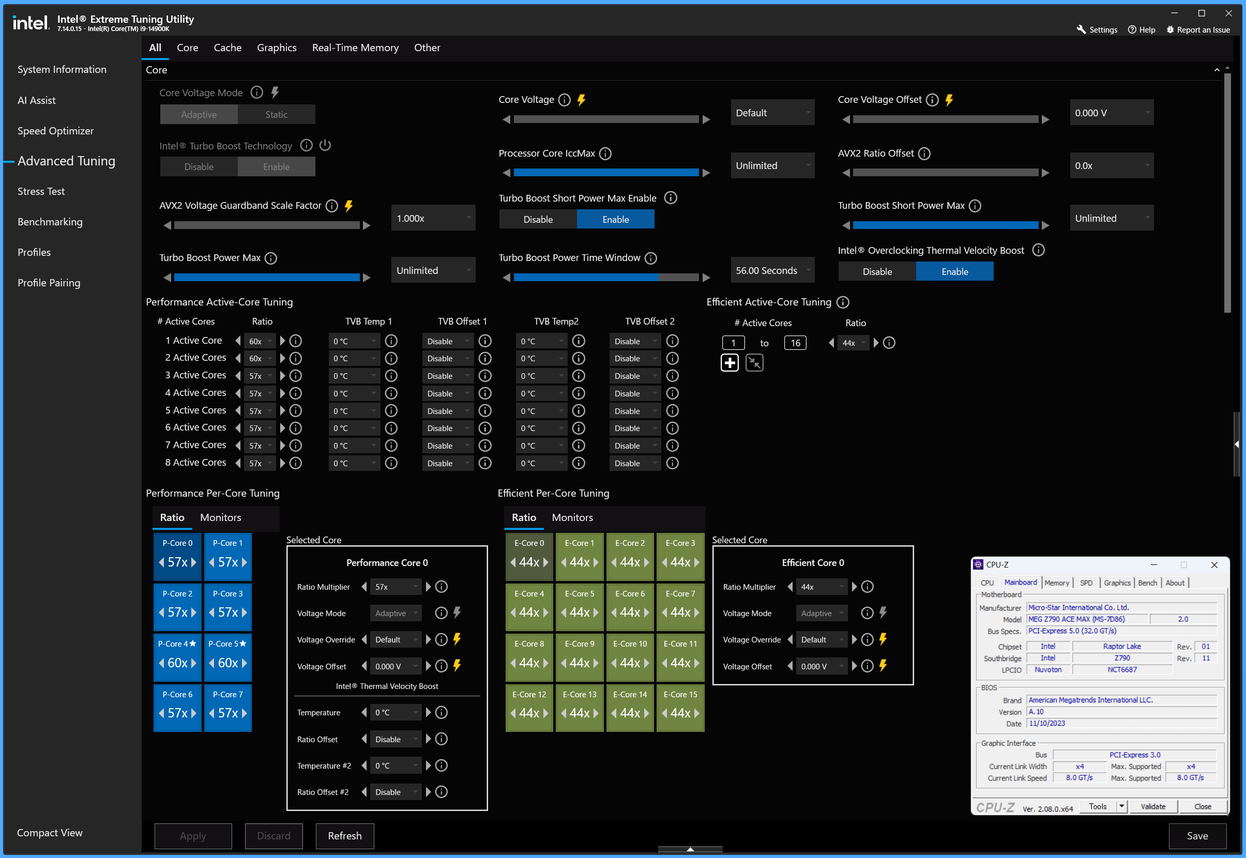Collapse the Core section with top chevron
This screenshot has height=858, width=1246.
1217,70
